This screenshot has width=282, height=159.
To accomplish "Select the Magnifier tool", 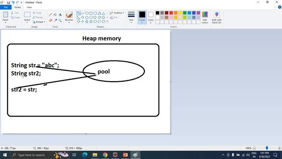I will pyautogui.click(x=60, y=20).
